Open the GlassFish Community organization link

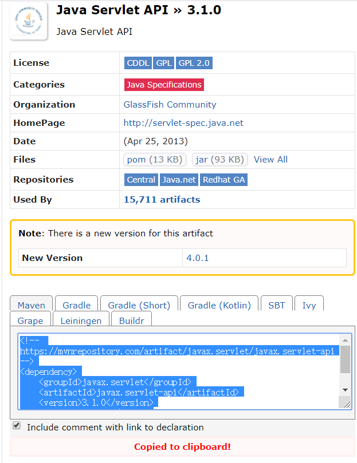pyautogui.click(x=170, y=105)
